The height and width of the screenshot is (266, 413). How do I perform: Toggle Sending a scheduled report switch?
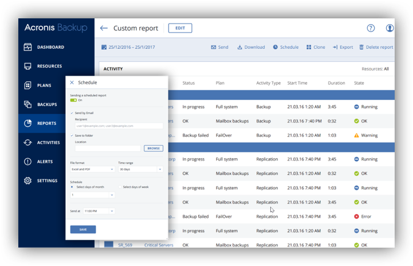point(73,100)
